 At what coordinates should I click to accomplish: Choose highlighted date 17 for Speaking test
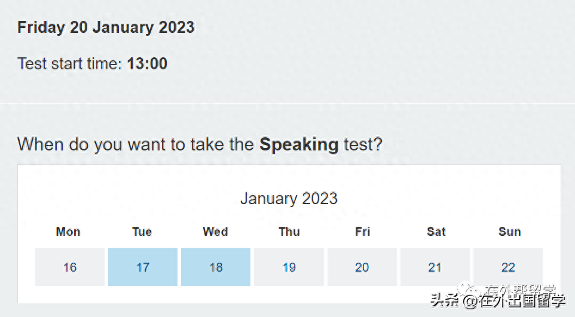(x=143, y=267)
